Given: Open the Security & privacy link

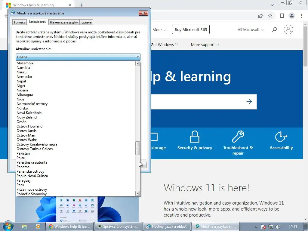Looking at the screenshot, I should (195, 148).
